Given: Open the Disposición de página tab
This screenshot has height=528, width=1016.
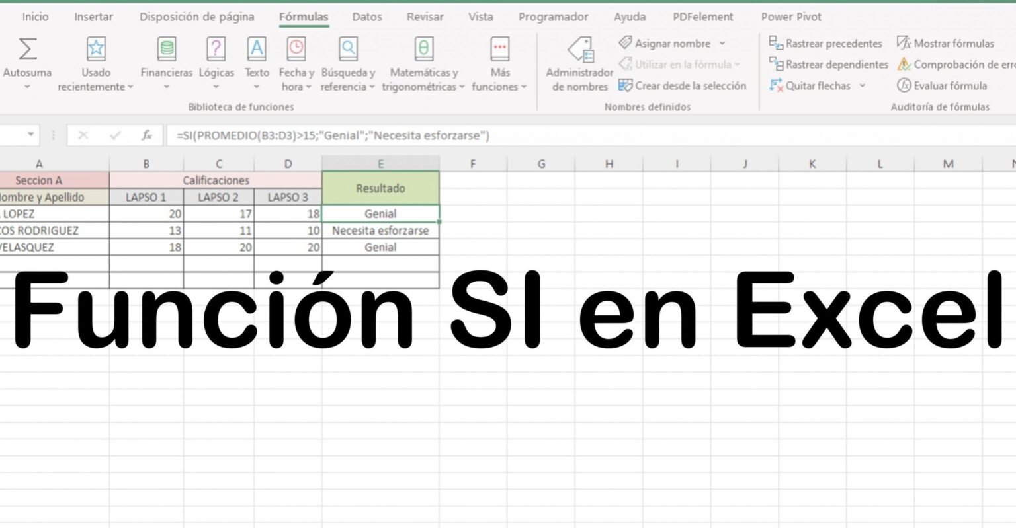Looking at the screenshot, I should point(196,17).
